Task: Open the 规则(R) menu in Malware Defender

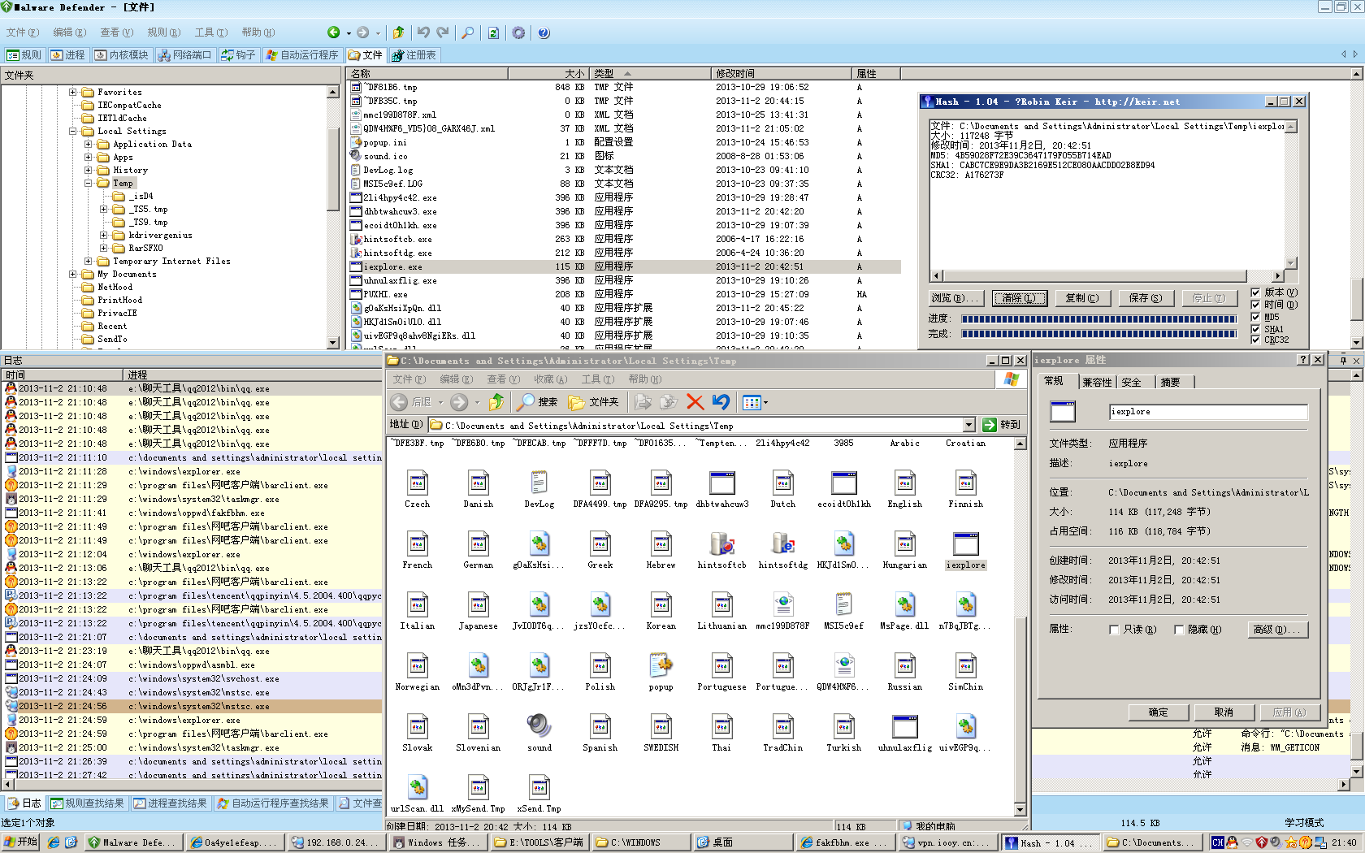Action: click(x=163, y=32)
